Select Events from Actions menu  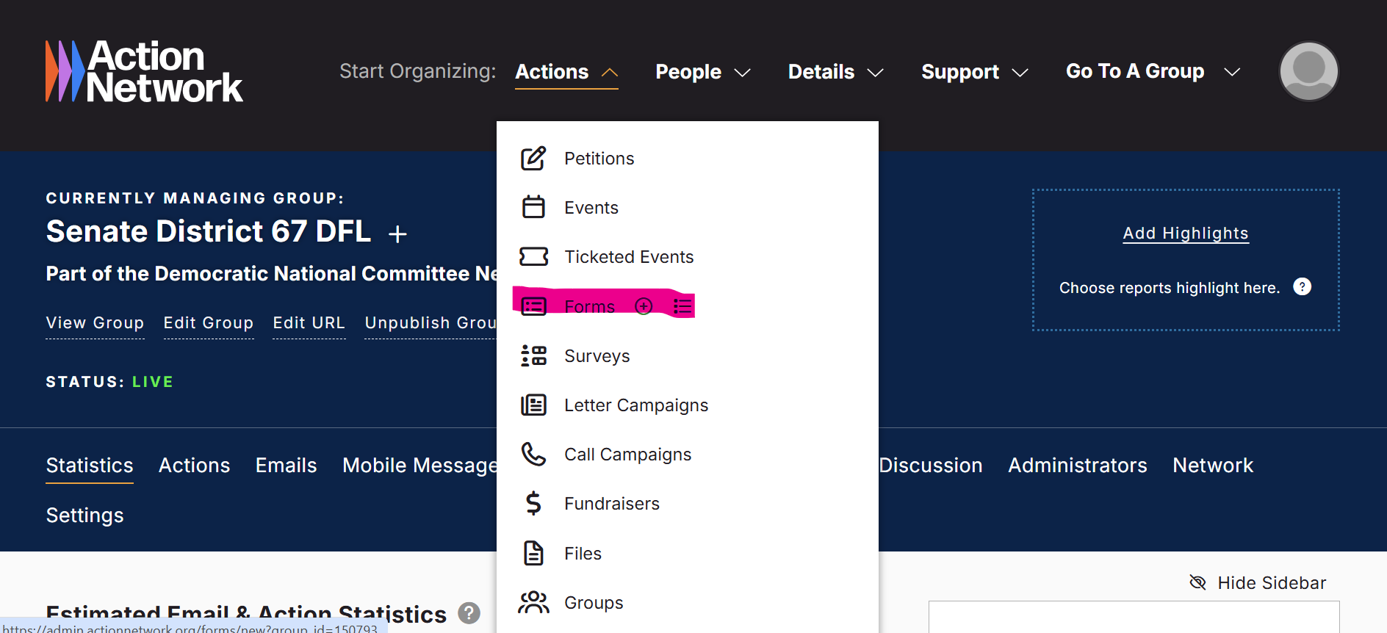(591, 208)
